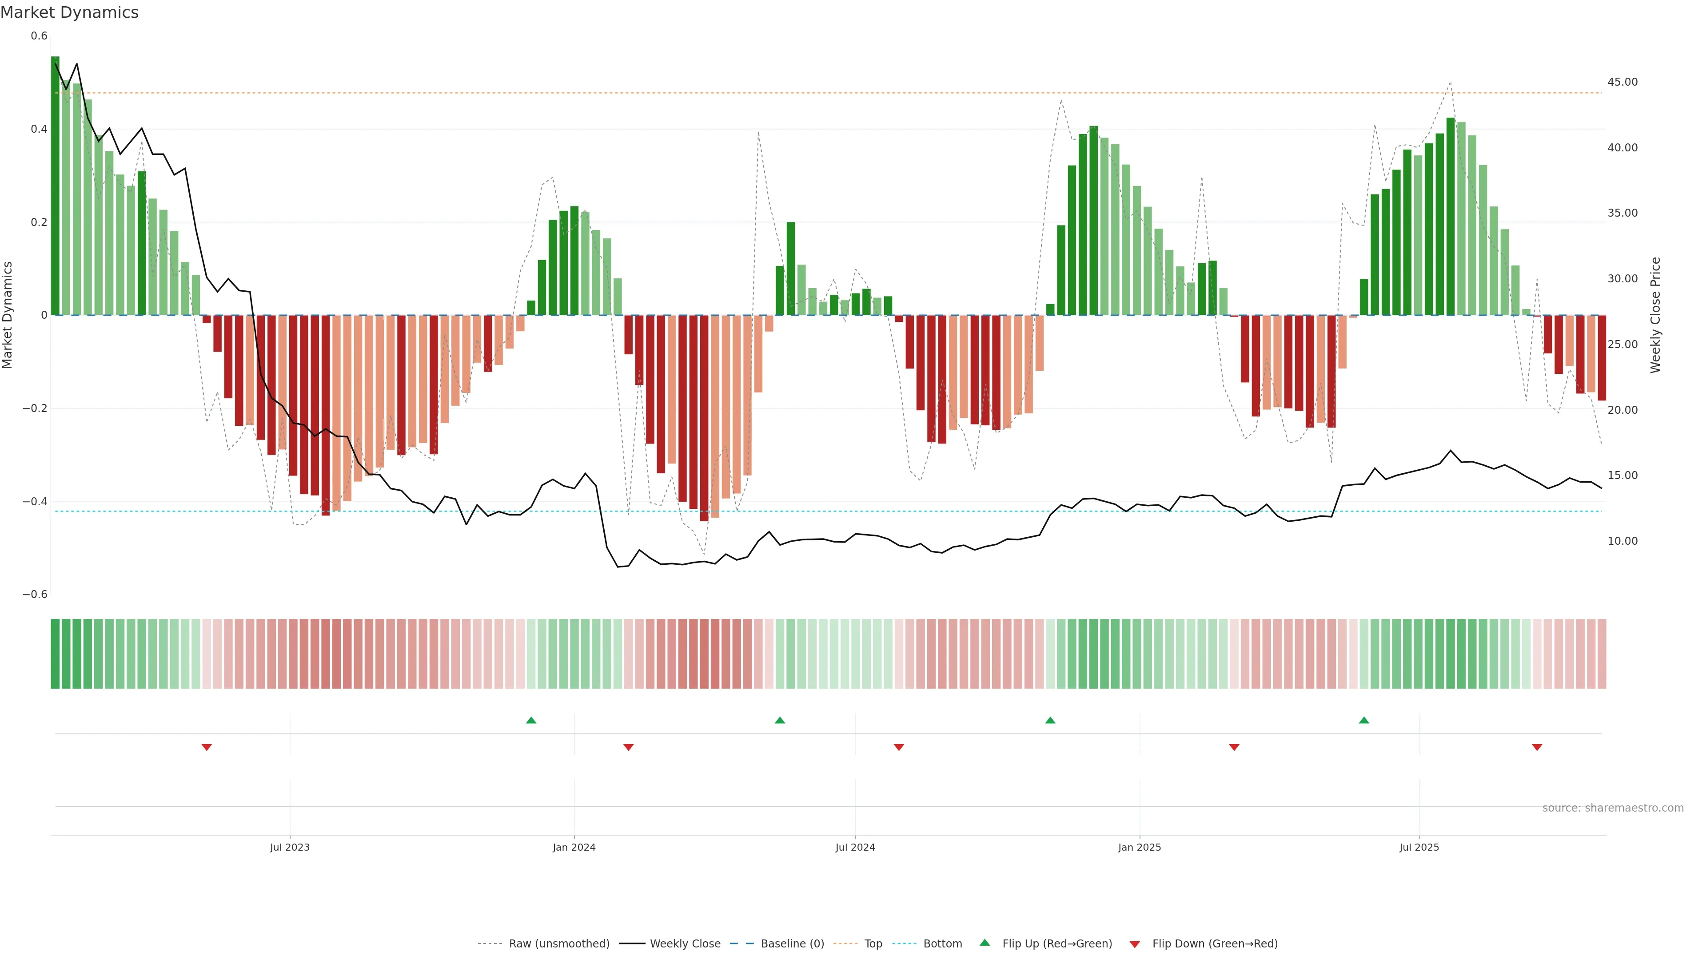Toggle the Weekly Close legend entry
The height and width of the screenshot is (959, 1706).
[685, 944]
